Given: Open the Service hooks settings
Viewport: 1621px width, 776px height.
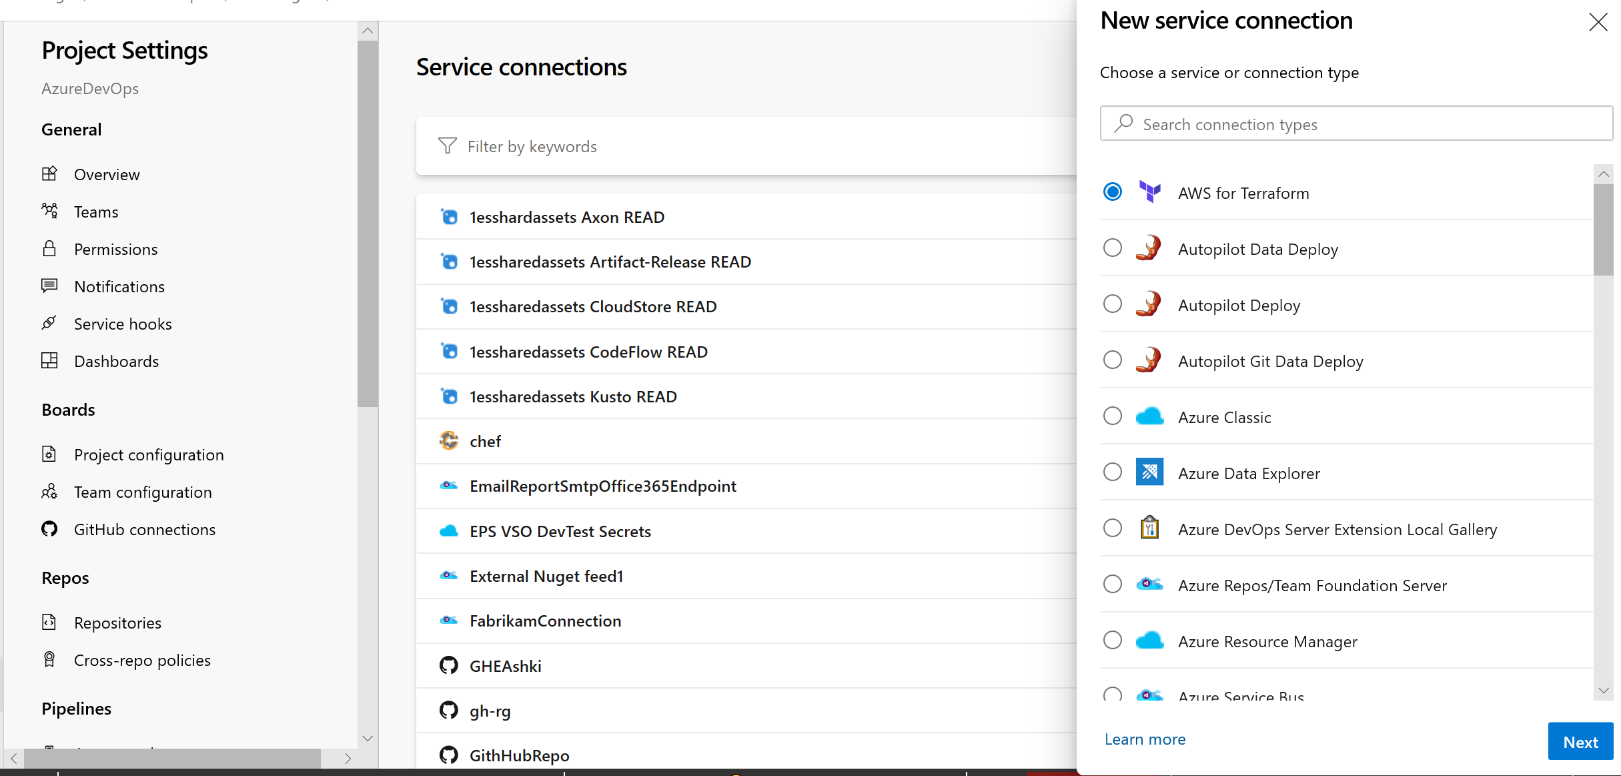Looking at the screenshot, I should (122, 323).
